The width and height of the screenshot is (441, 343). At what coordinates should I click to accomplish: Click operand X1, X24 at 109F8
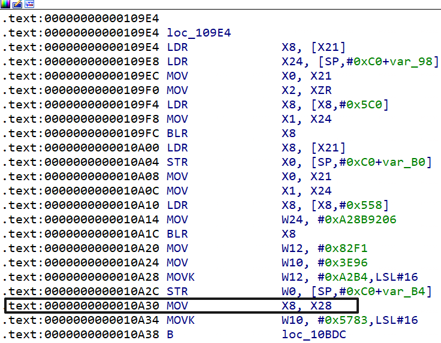coord(307,119)
